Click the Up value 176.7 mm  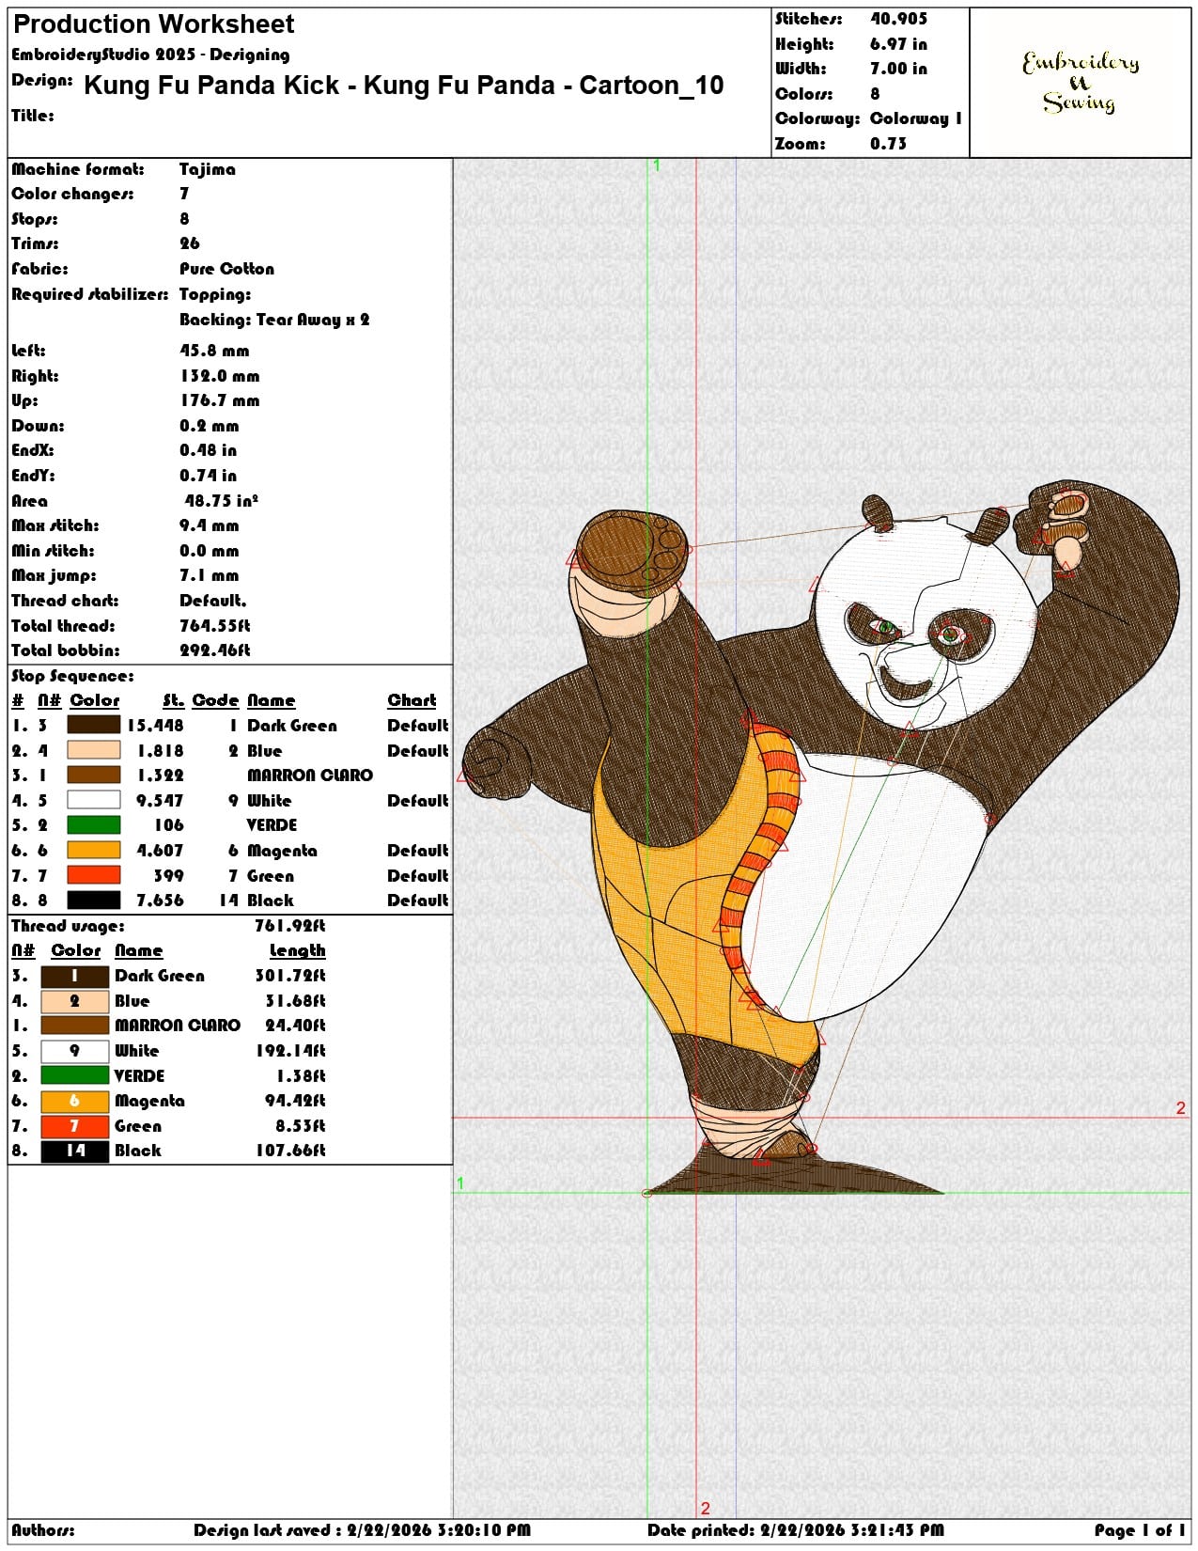pos(220,400)
